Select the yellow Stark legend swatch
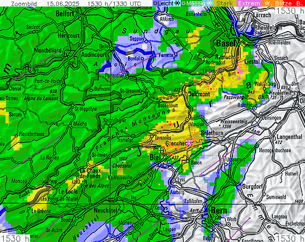Image resolution: width=305 pixels, height=242 pixels. (x=224, y=3)
